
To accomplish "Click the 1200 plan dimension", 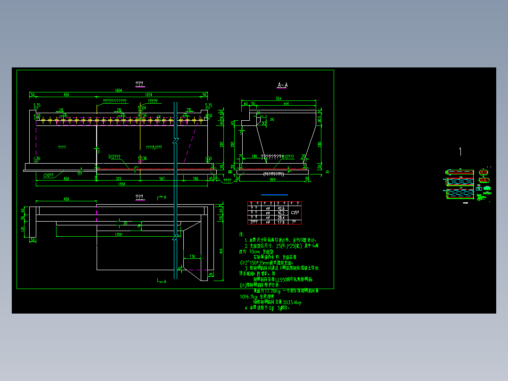I will pos(118,234).
